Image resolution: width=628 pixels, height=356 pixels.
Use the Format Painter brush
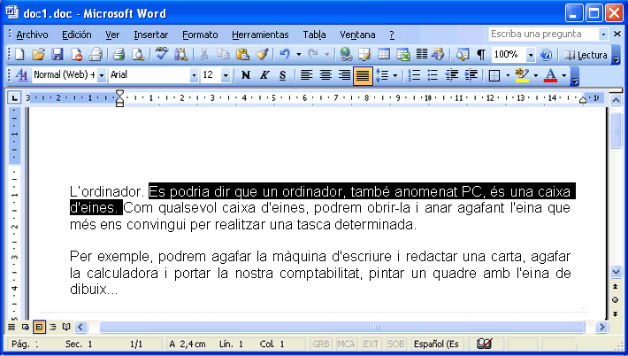[x=262, y=55]
